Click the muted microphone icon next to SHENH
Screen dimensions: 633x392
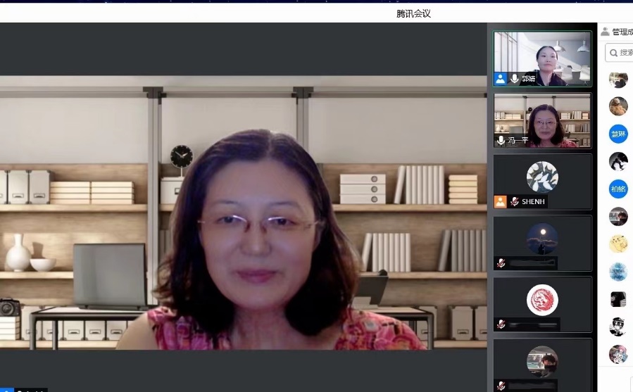point(515,202)
